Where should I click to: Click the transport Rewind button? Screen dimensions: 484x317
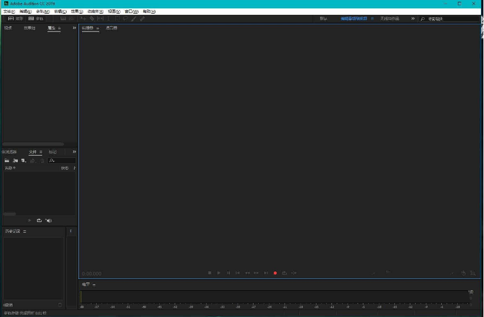coord(247,273)
